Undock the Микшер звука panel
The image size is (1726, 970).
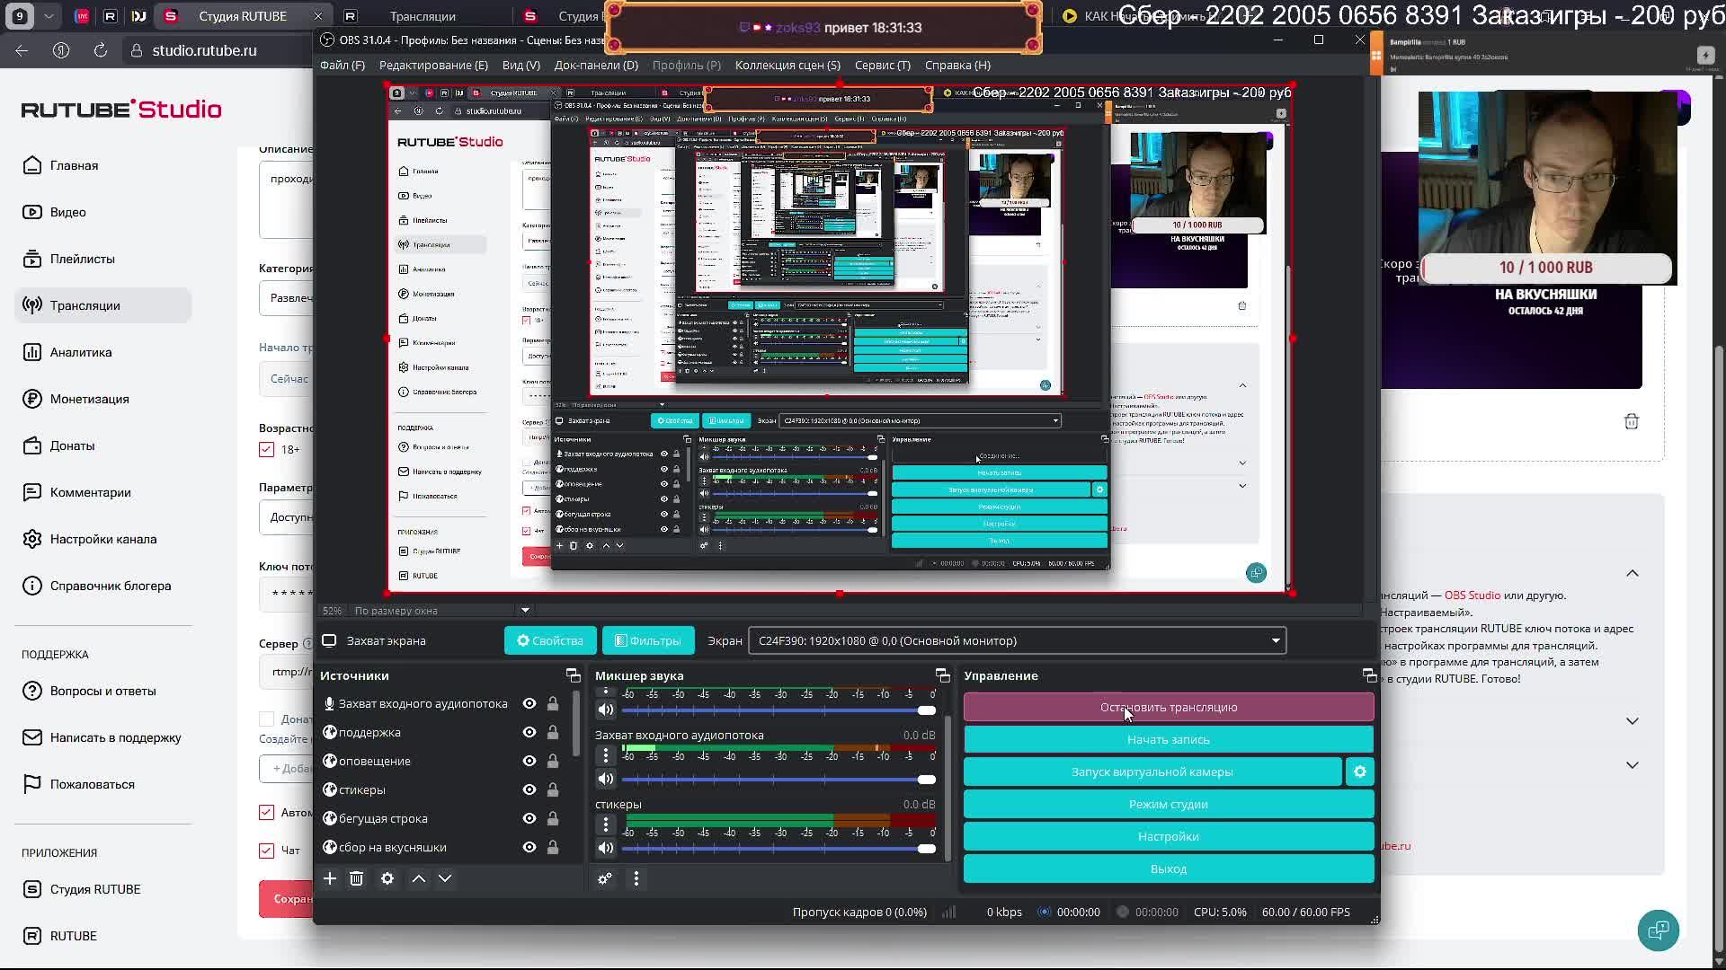pyautogui.click(x=942, y=675)
